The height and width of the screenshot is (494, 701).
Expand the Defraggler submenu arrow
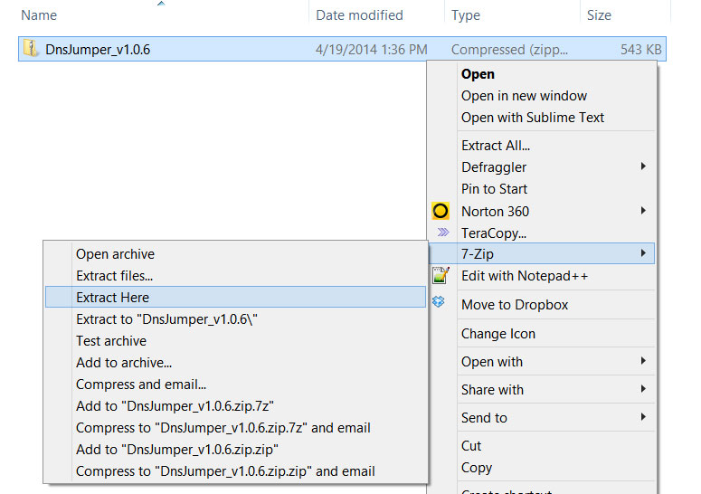coord(643,166)
